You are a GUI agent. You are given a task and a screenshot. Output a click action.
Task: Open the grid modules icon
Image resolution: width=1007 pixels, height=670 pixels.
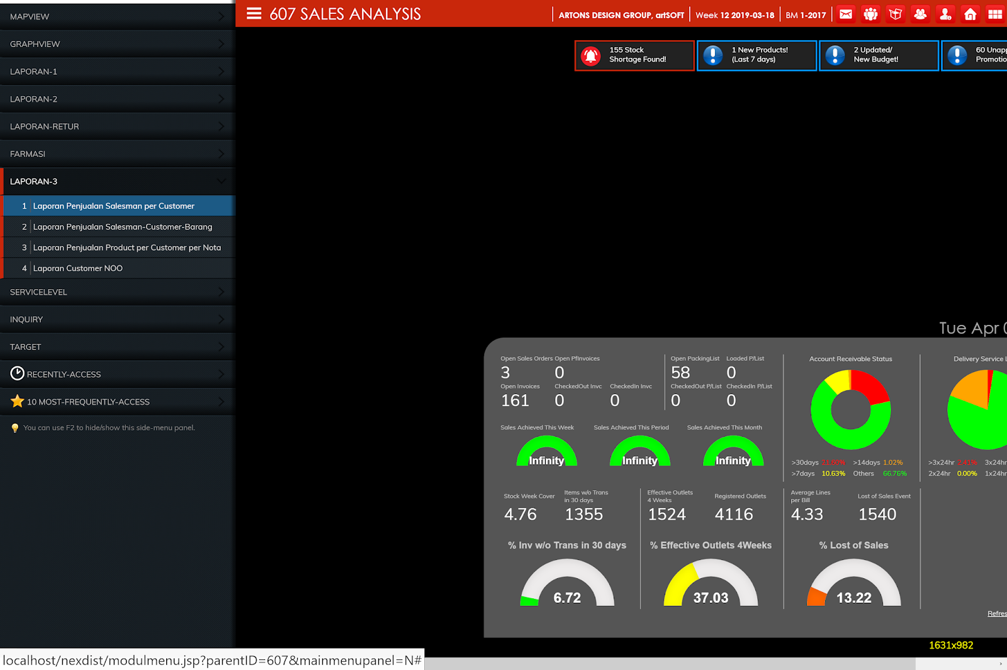pyautogui.click(x=995, y=14)
